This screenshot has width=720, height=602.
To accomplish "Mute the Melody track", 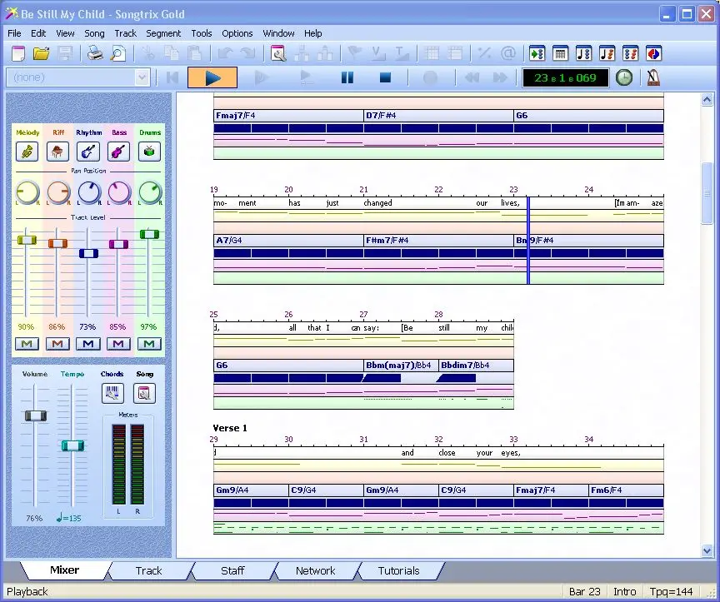I will [27, 344].
